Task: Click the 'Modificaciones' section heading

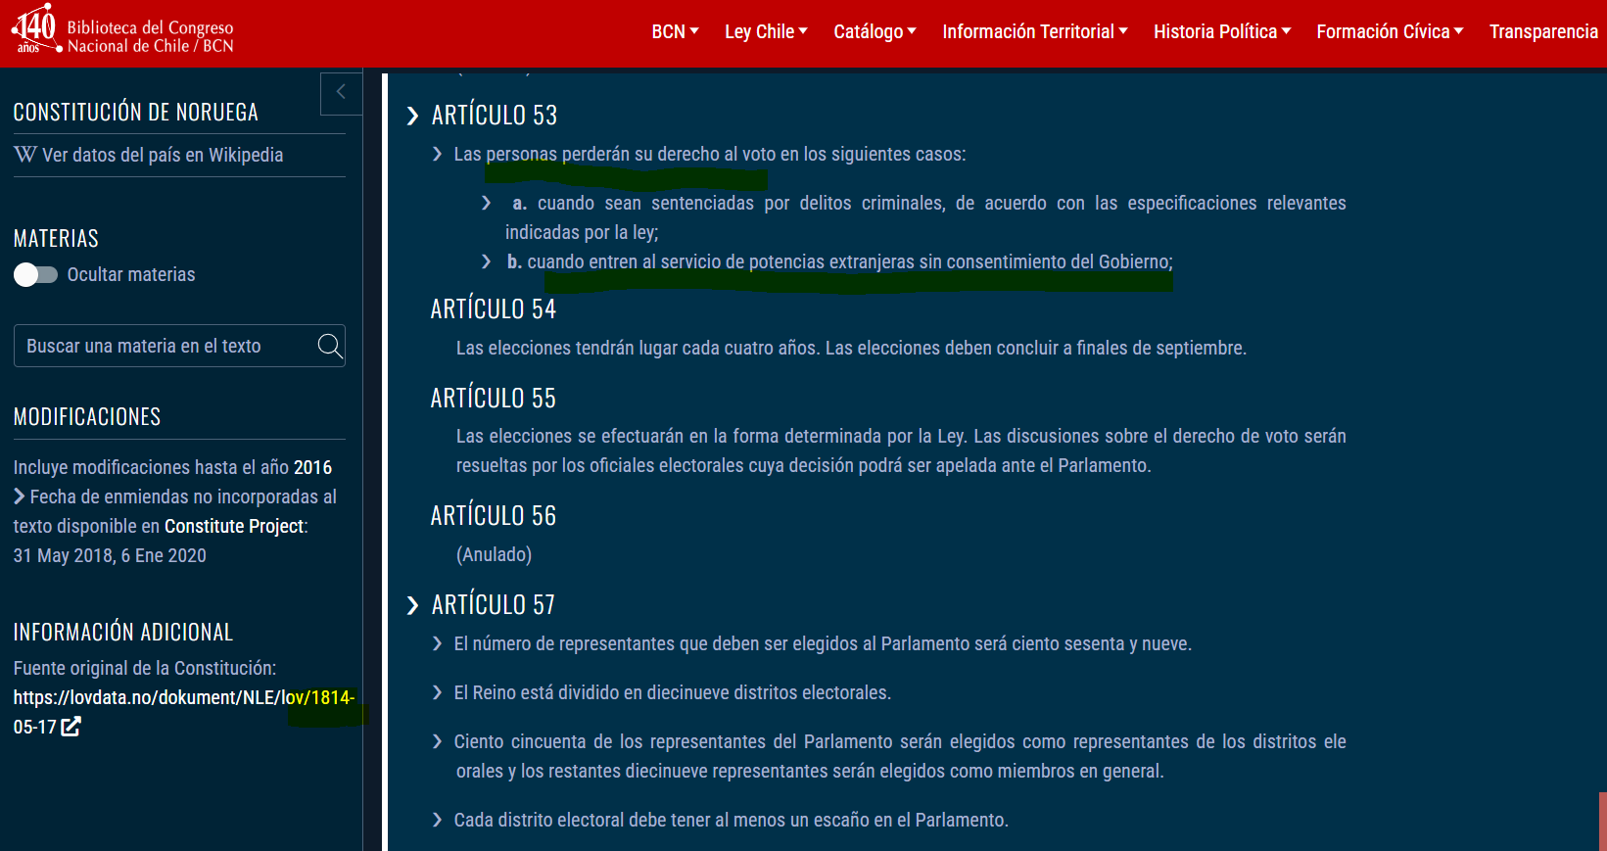Action: tap(87, 417)
